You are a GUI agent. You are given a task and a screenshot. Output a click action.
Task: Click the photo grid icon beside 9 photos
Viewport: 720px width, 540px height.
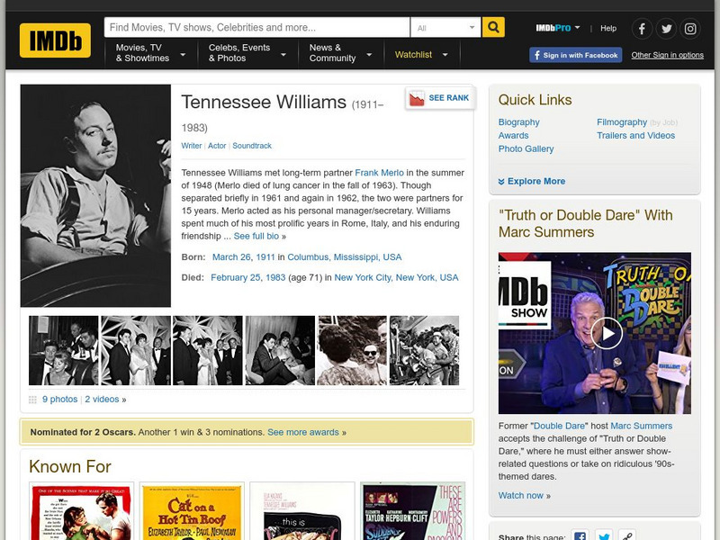tap(32, 400)
